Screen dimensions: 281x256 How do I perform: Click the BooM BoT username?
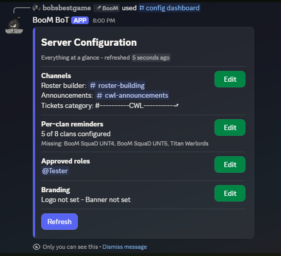[x=51, y=20]
